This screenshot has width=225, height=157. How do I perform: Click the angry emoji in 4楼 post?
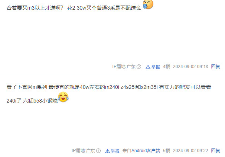pos(148,4)
